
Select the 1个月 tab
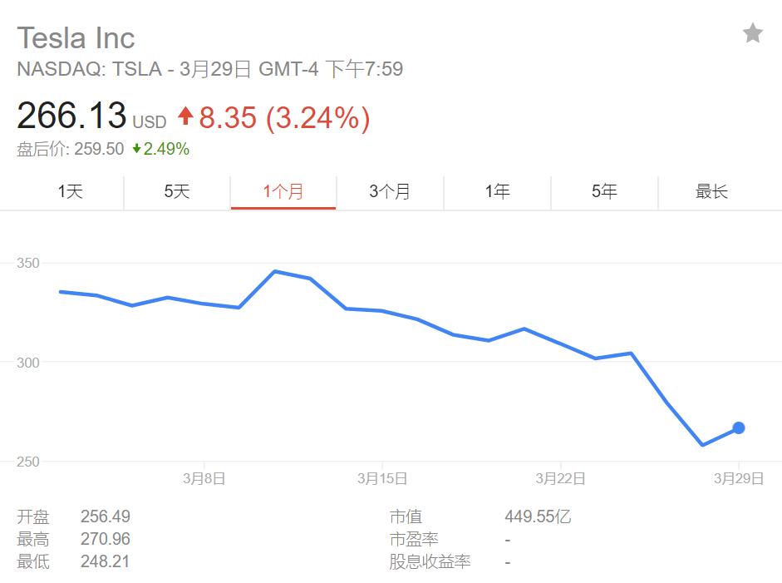point(283,191)
